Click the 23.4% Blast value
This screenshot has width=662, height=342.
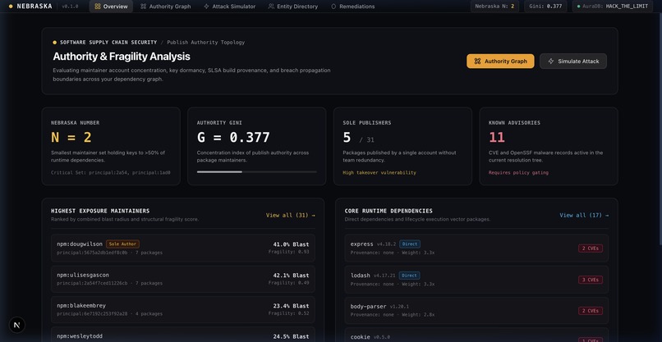[x=291, y=306]
